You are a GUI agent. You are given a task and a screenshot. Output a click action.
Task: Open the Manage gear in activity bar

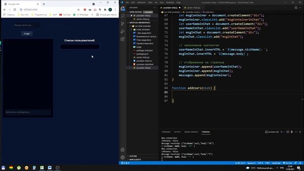click(x=123, y=157)
